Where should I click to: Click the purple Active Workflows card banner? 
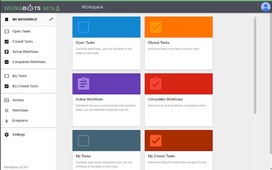[x=106, y=84]
